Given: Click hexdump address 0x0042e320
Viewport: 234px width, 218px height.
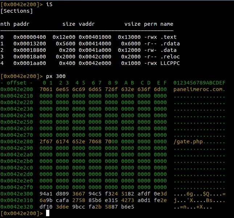Looking at the screenshot, I should [17, 207].
